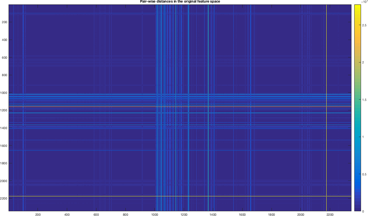Click the x-axis tick label 200
The image size is (368, 216).
(38, 214)
